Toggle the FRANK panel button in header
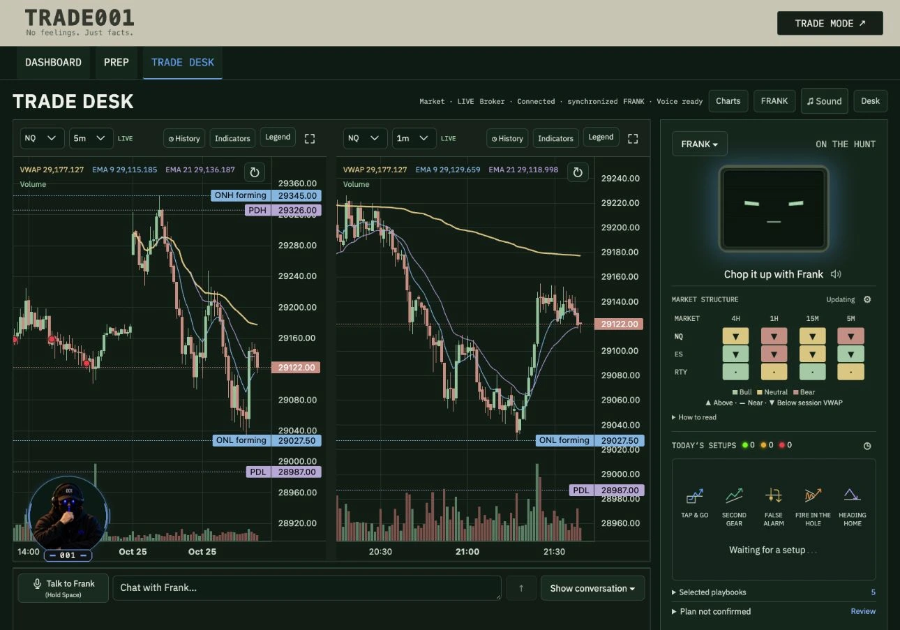The image size is (900, 630). coord(774,101)
